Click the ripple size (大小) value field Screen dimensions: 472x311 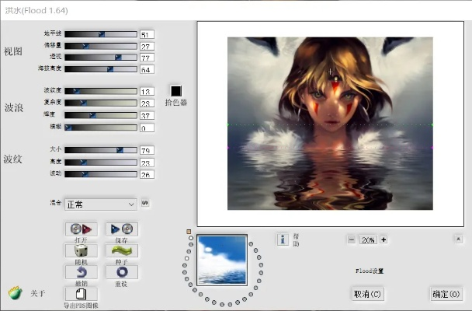pos(147,150)
